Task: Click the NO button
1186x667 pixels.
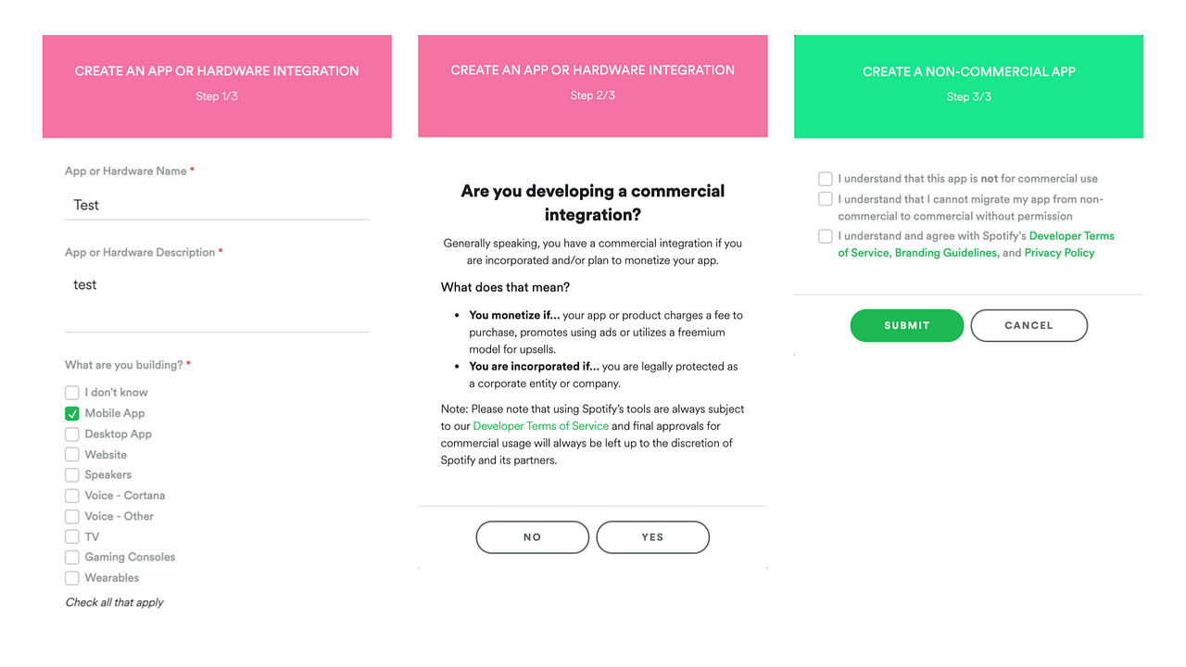Action: tap(532, 536)
